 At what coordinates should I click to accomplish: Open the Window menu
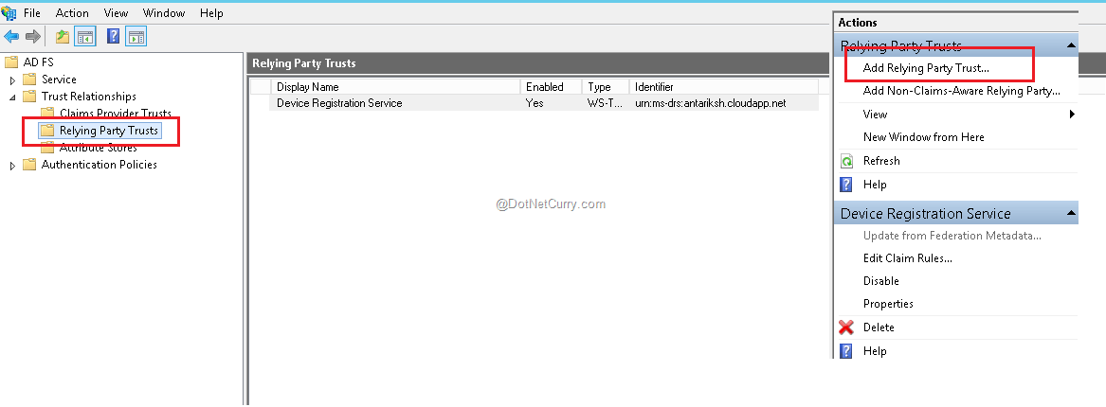[164, 13]
